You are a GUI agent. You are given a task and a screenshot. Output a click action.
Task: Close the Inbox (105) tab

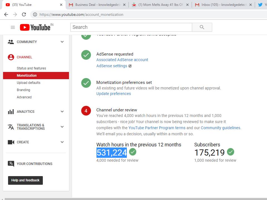click(x=251, y=5)
